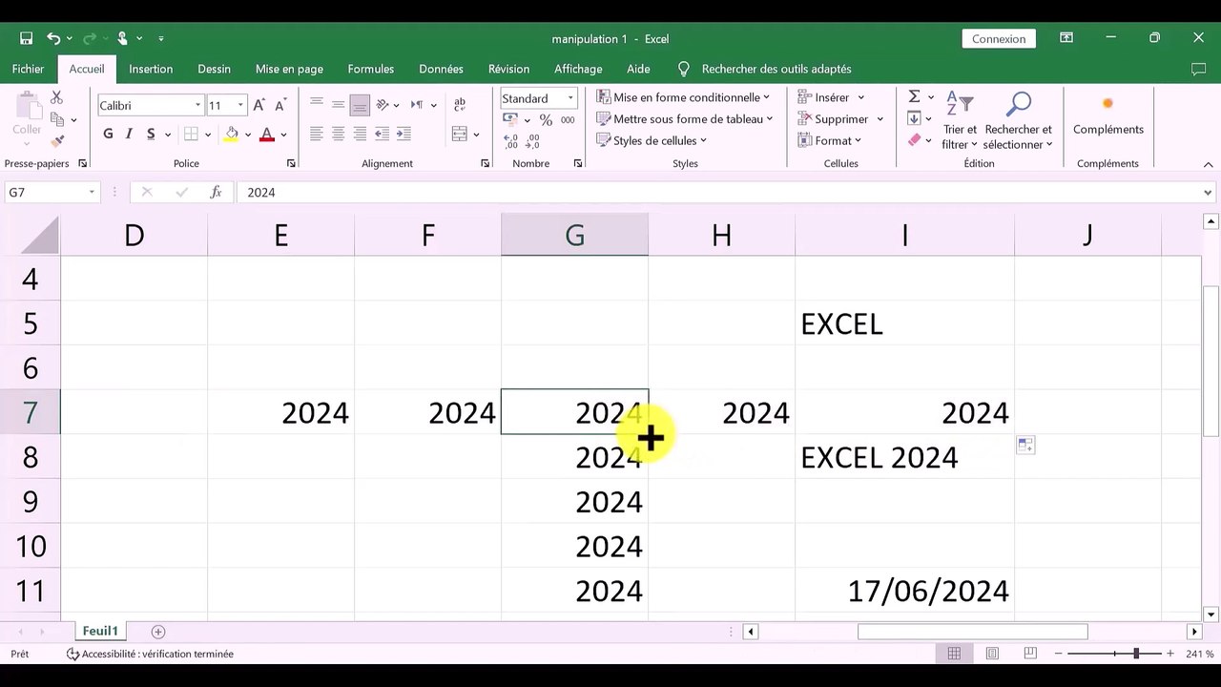Expand Styles de cellules gallery
This screenshot has width=1221, height=687.
[652, 141]
